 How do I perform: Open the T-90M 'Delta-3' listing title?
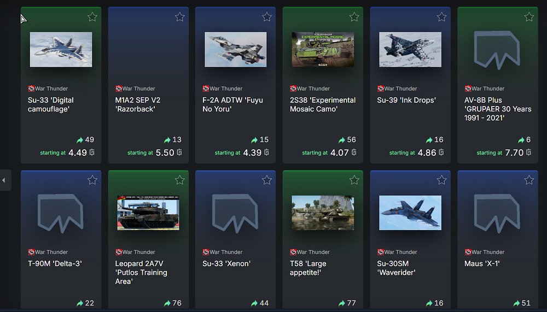click(x=55, y=263)
